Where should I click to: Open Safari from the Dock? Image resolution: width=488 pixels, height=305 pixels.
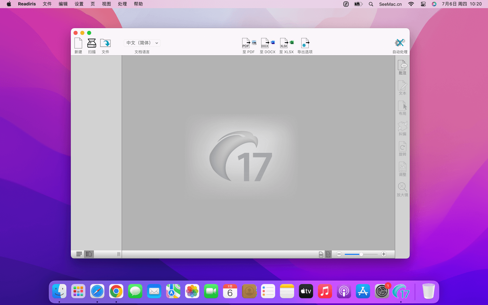pos(97,291)
